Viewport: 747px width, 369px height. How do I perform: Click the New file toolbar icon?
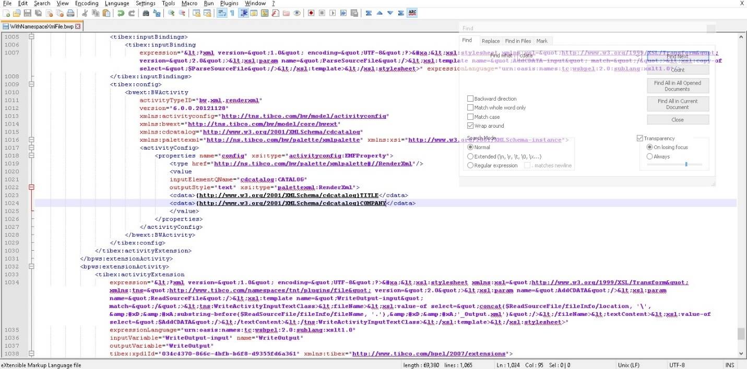[6, 13]
